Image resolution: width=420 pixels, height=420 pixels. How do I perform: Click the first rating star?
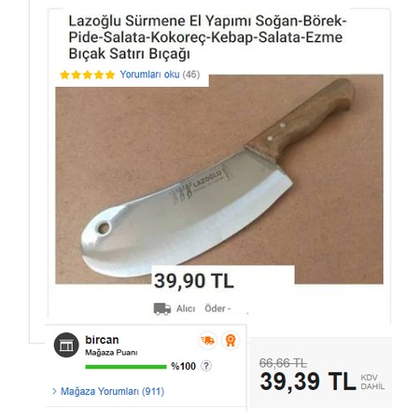pyautogui.click(x=64, y=75)
